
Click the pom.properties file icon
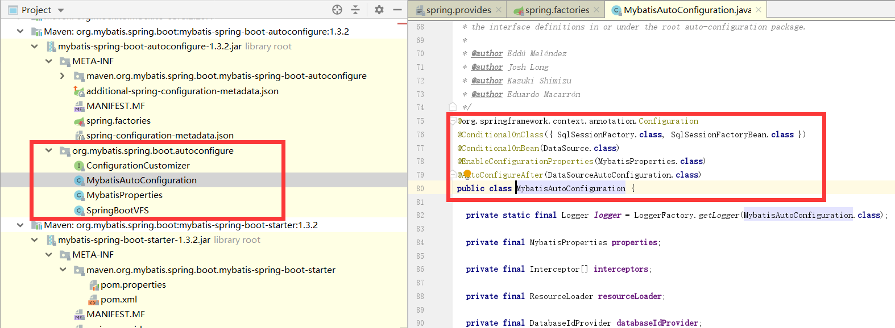[93, 285]
